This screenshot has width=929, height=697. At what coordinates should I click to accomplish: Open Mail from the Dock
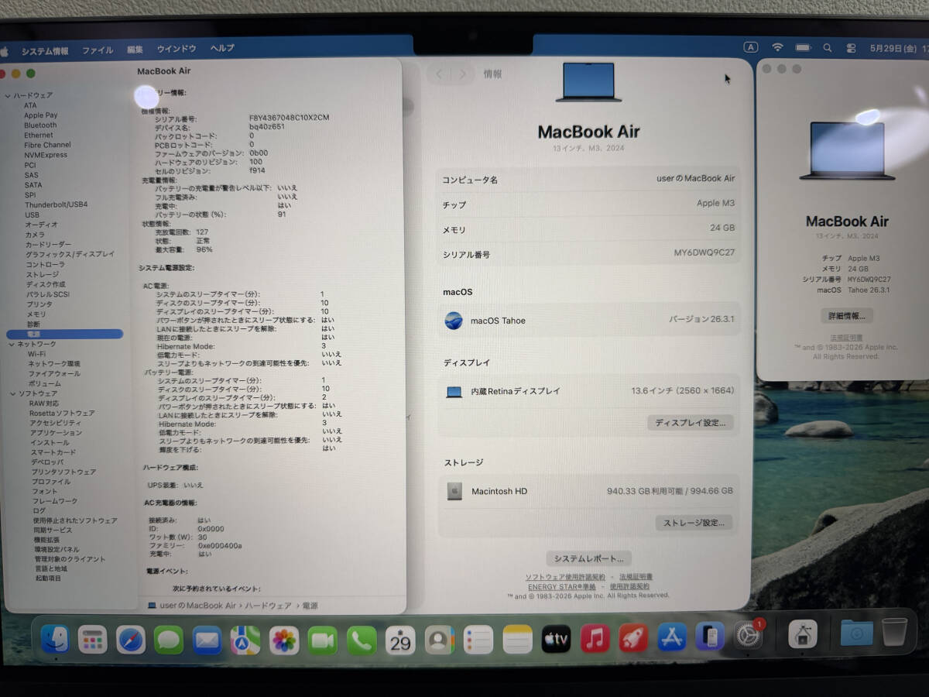(207, 640)
